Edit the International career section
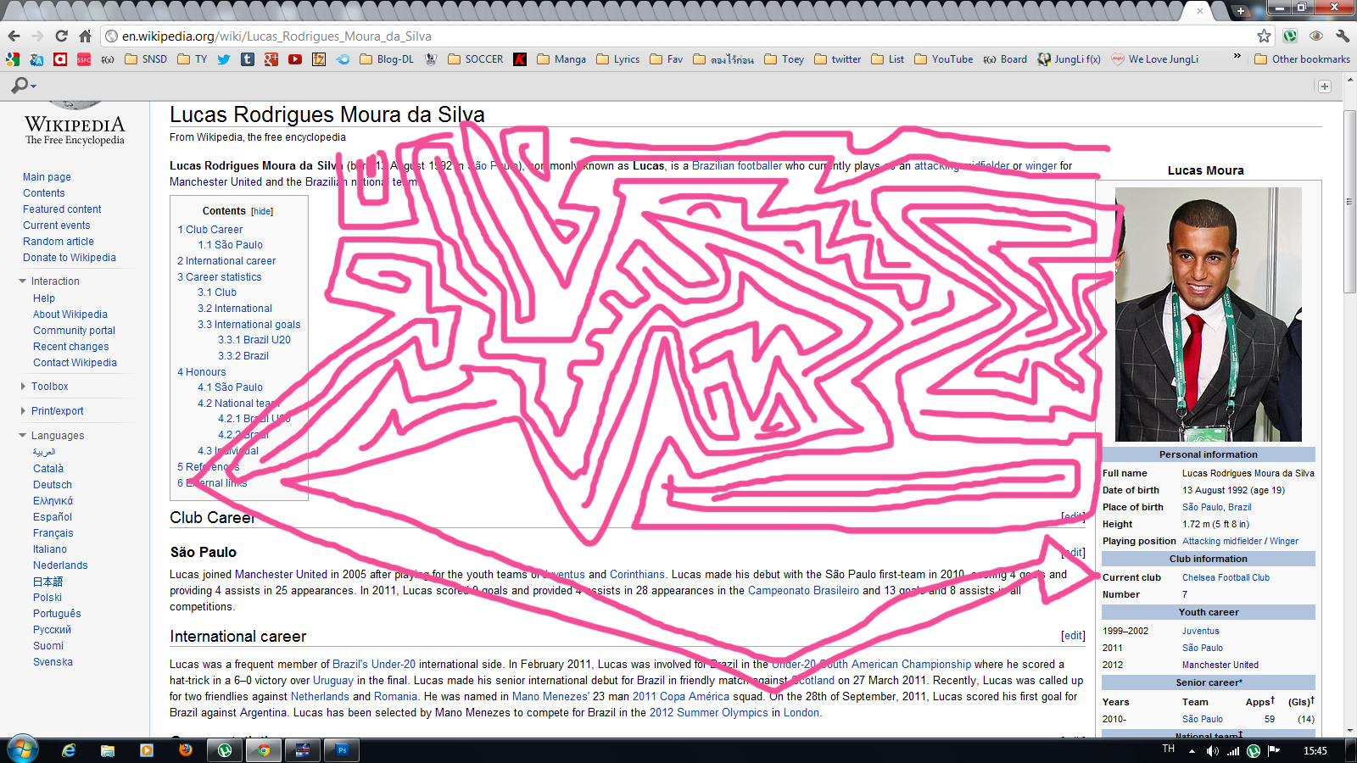The height and width of the screenshot is (763, 1357). (1073, 636)
